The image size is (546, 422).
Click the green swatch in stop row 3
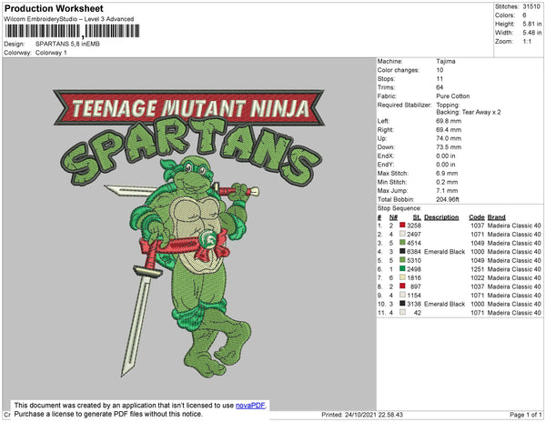click(x=402, y=243)
